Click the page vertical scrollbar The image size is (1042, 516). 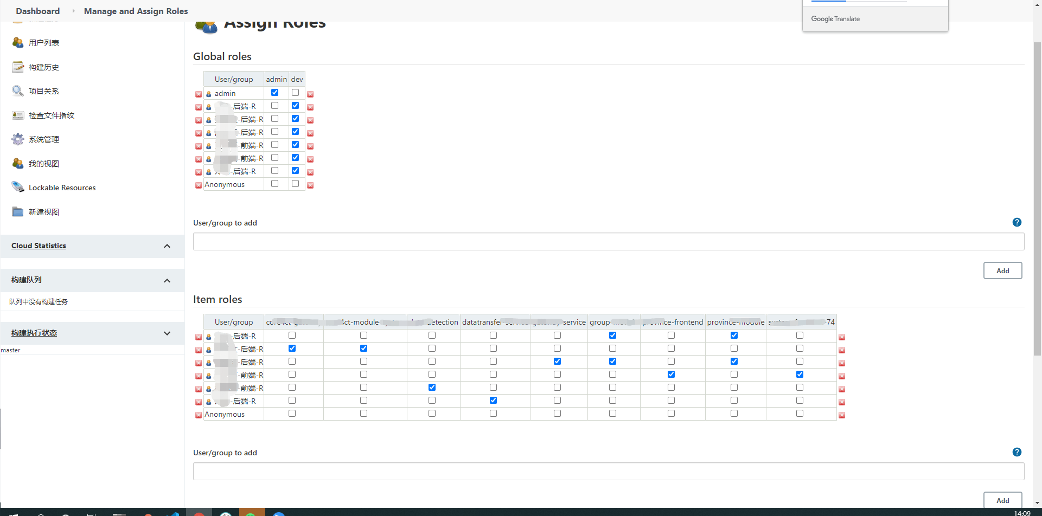pos(1037,198)
